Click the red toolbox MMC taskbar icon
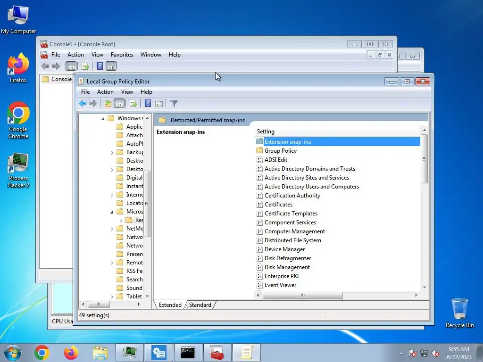This screenshot has width=483, height=362. pyautogui.click(x=217, y=353)
